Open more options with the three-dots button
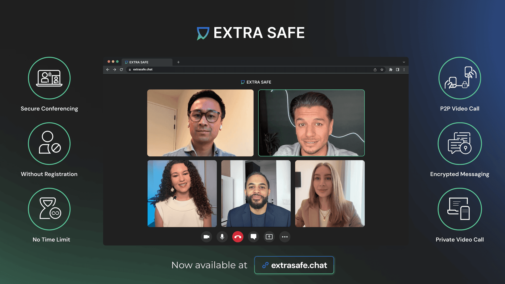 coord(285,237)
